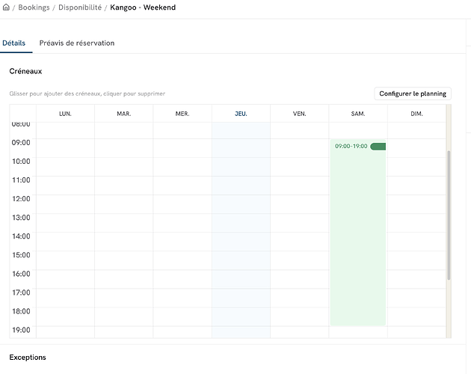Click the highlighted JEU. column header
The width and height of the screenshot is (471, 374).
coord(241,114)
